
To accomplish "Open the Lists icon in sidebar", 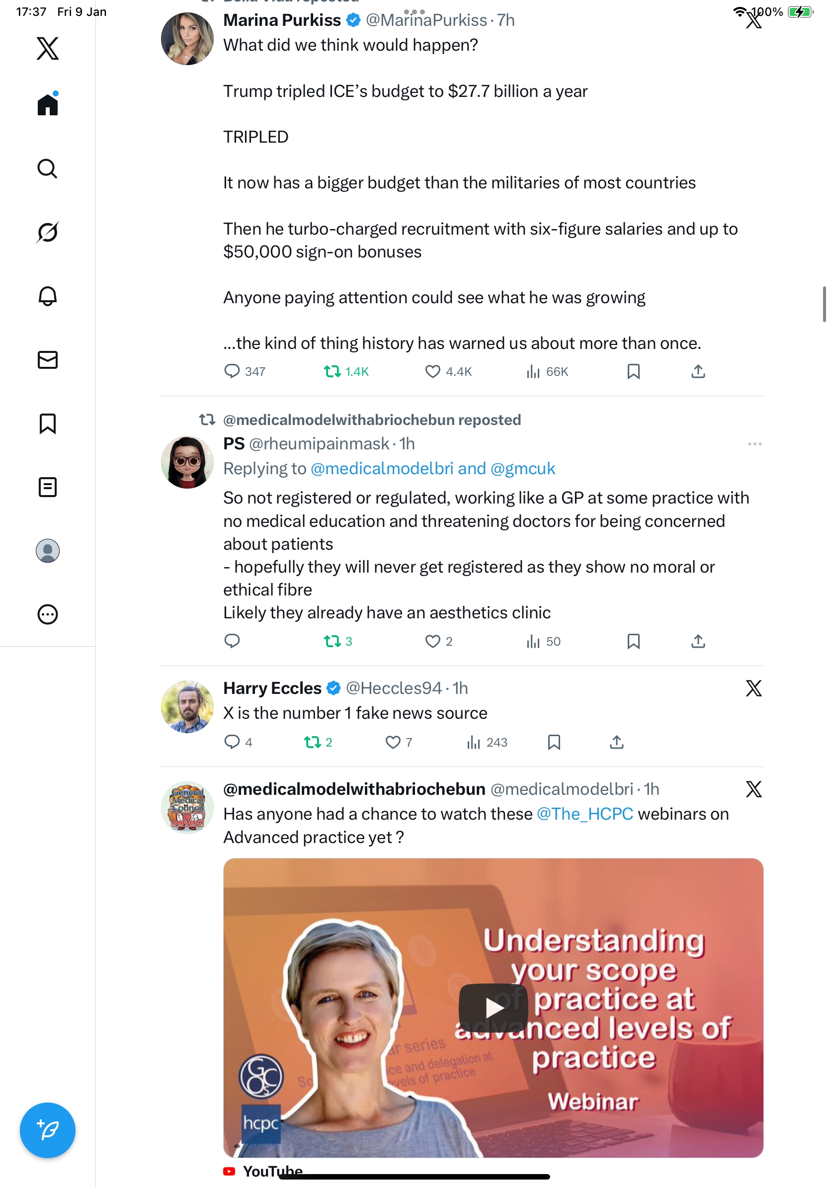I will click(x=48, y=487).
